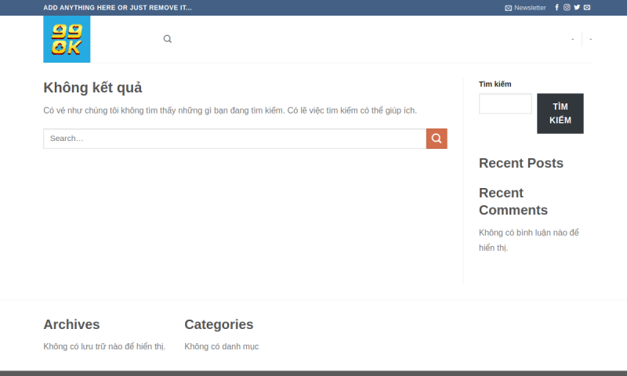Focus the sidebar Tìm kiếm text box
627x376 pixels.
point(505,104)
